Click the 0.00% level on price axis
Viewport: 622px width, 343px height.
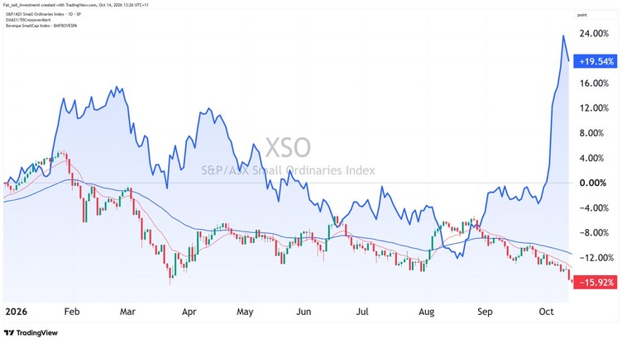[x=593, y=183]
